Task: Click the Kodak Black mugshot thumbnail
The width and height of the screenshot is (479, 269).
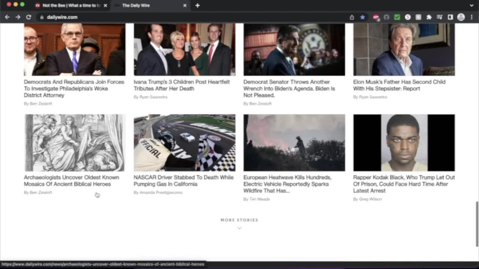Action: pyautogui.click(x=404, y=143)
